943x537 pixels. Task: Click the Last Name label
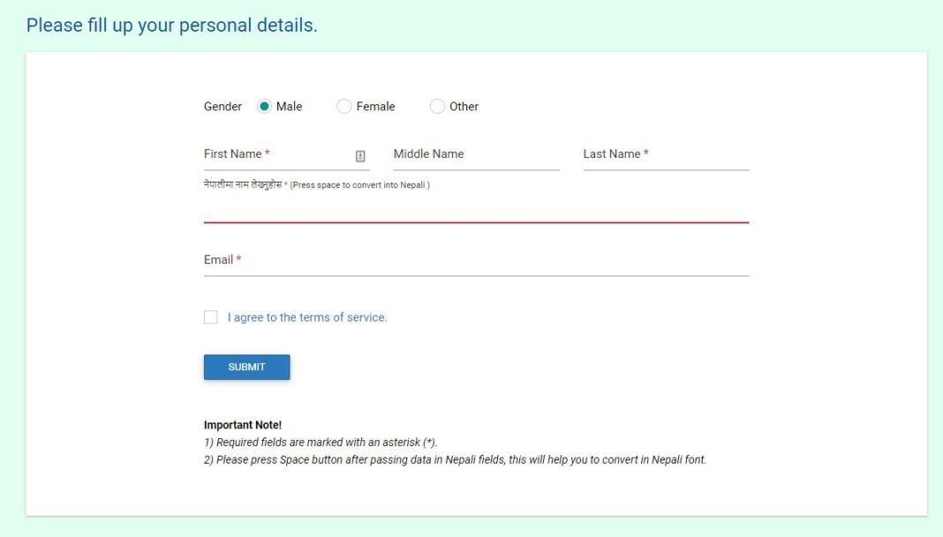[x=611, y=153]
